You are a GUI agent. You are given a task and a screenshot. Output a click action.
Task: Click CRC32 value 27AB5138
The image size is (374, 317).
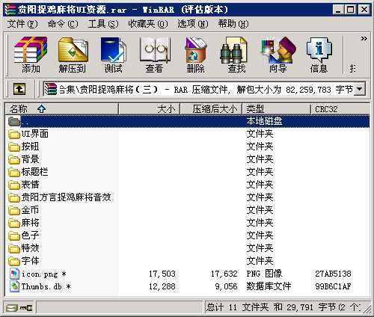[333, 274]
